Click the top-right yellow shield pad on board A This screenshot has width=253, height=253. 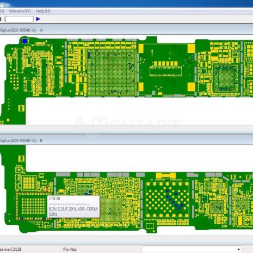click(191, 48)
